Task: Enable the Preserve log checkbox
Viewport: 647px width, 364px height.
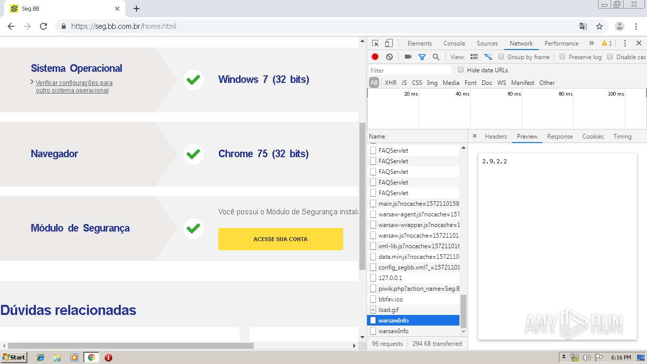Action: coord(562,57)
